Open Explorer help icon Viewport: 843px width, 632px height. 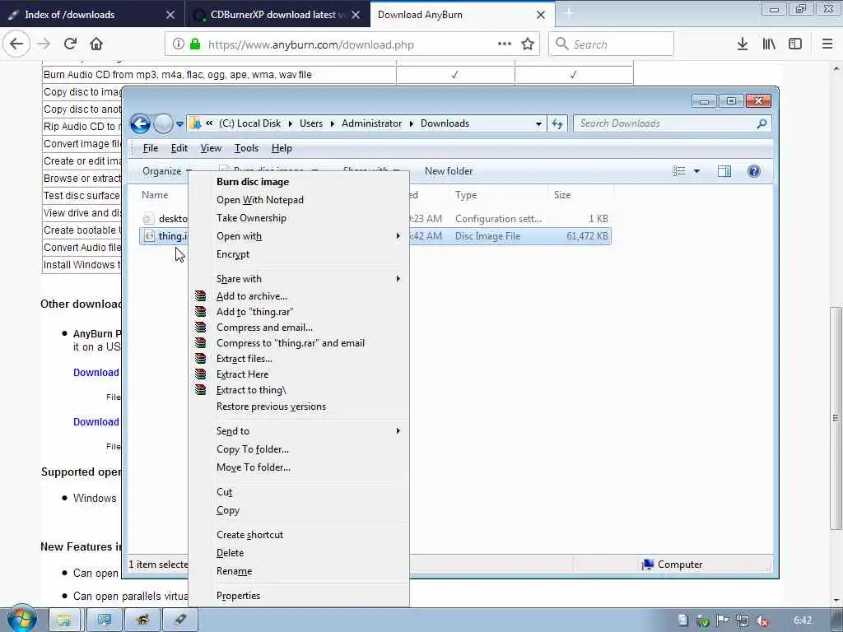click(x=754, y=171)
